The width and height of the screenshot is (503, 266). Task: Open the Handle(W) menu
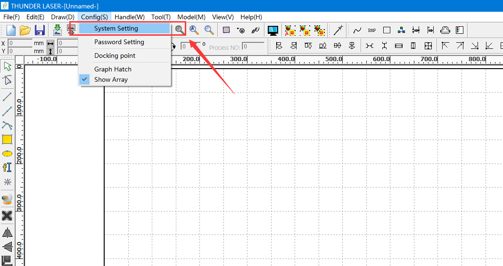click(x=130, y=17)
